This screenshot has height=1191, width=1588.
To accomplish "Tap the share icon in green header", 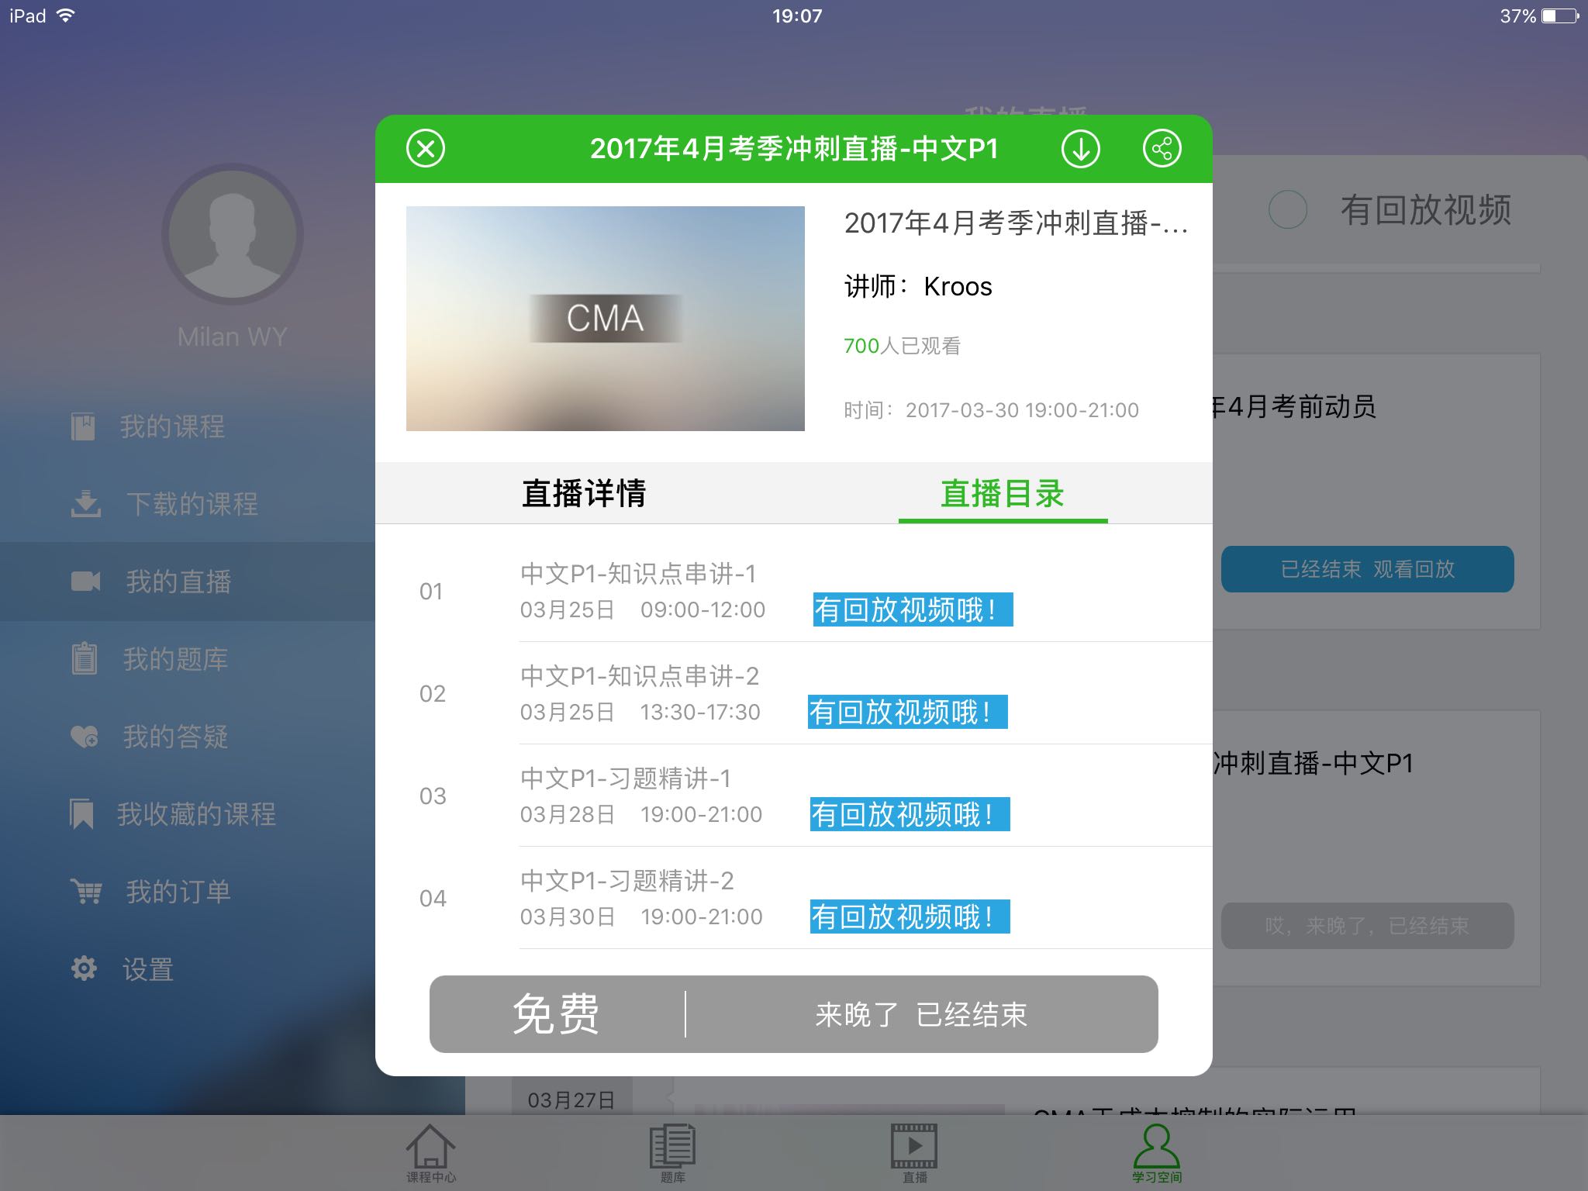I will click(x=1162, y=149).
